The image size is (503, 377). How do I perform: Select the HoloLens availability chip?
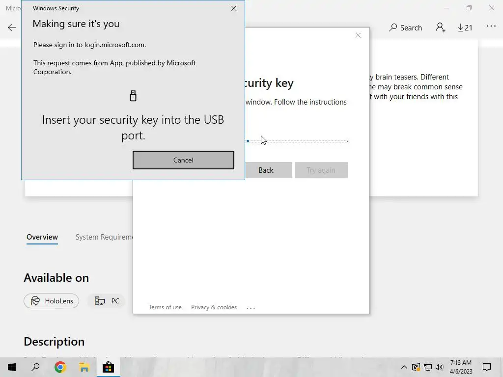click(51, 301)
